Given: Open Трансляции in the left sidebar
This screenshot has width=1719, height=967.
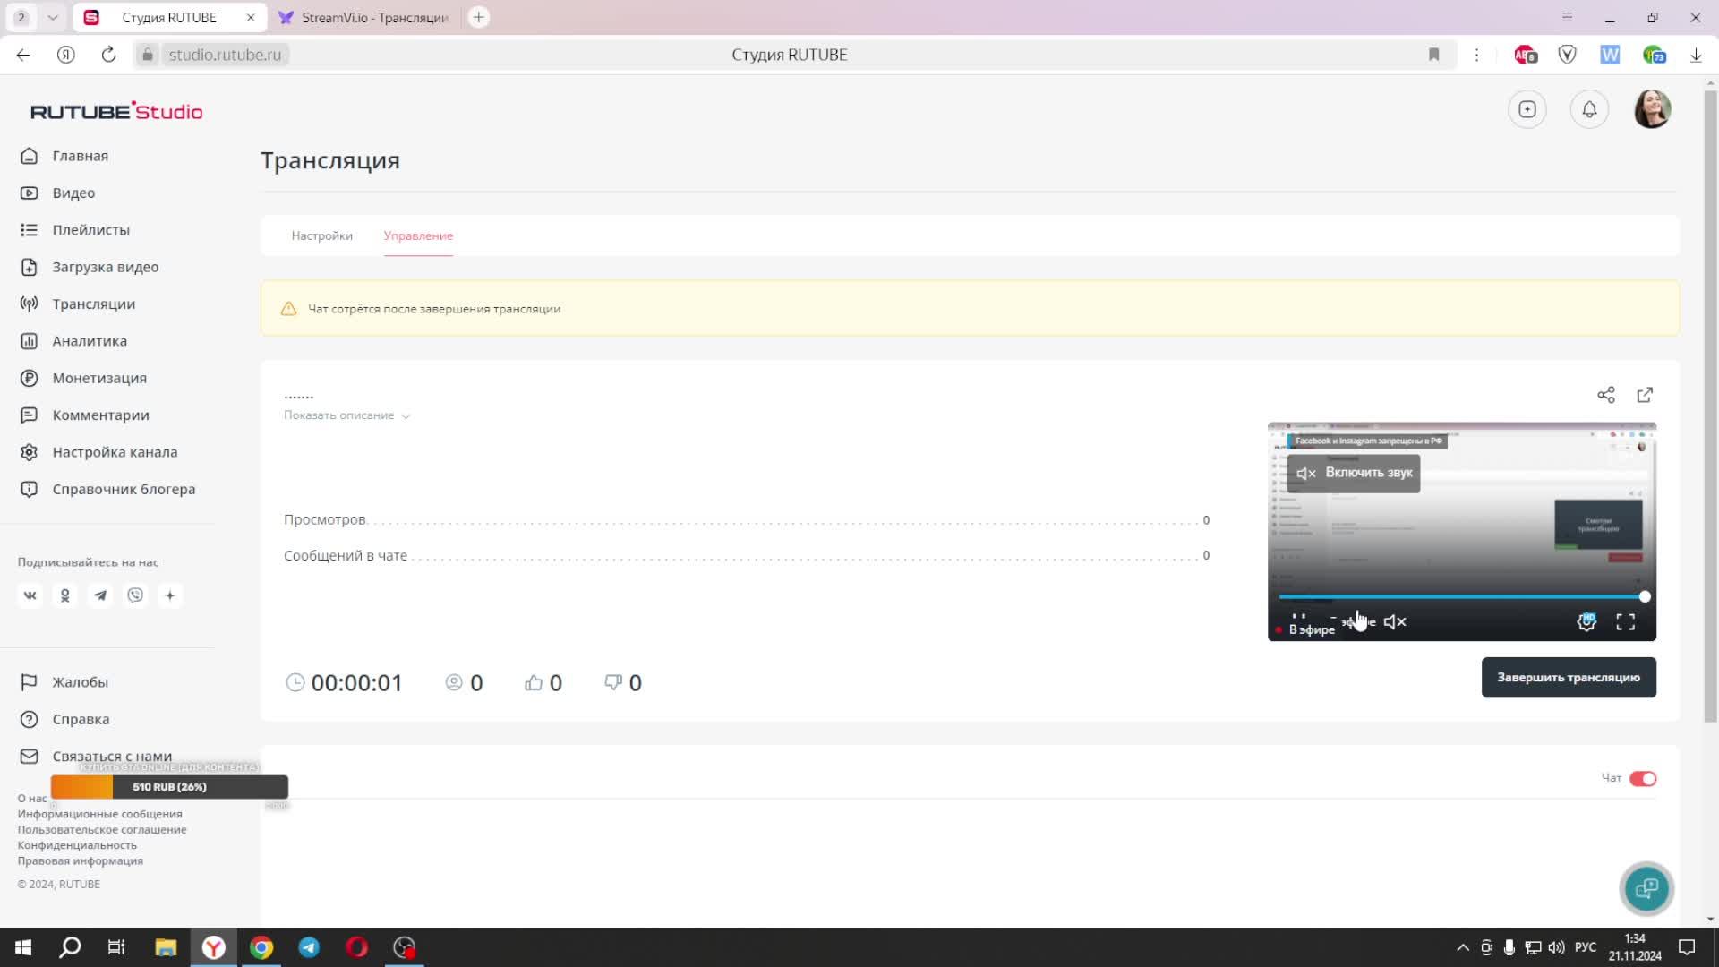Looking at the screenshot, I should pyautogui.click(x=93, y=304).
